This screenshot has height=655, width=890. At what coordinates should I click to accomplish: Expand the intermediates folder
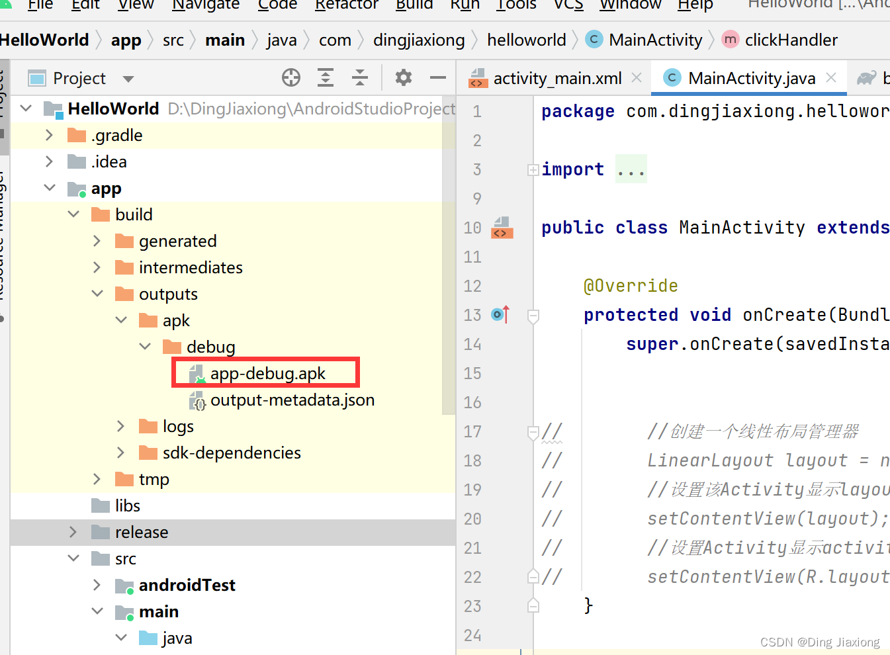97,267
